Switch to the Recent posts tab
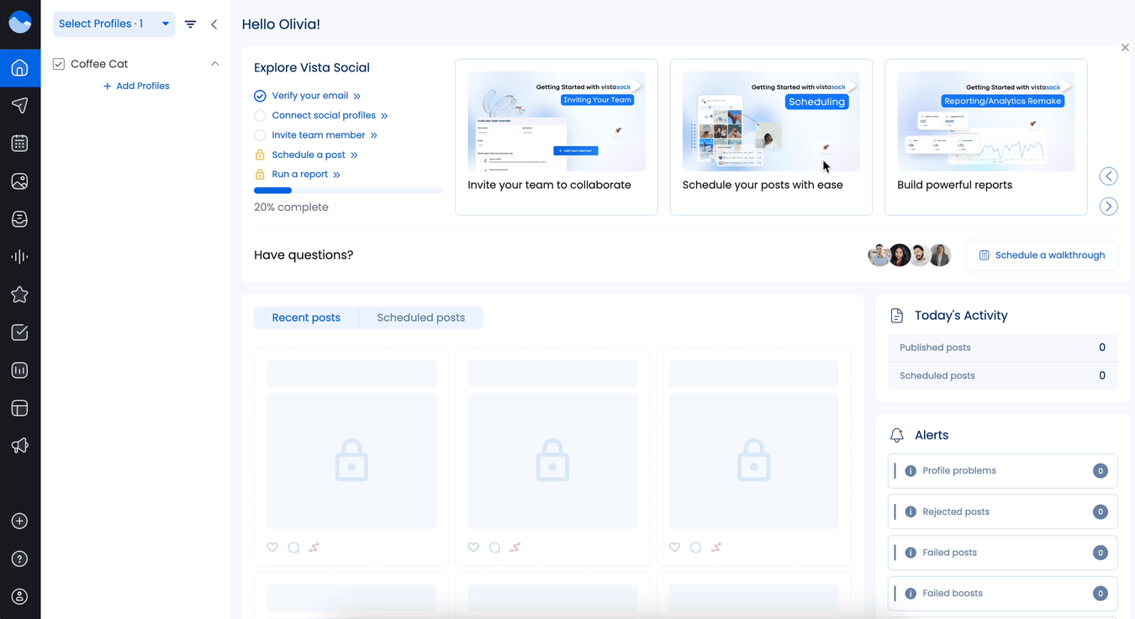The height and width of the screenshot is (619, 1135). (306, 317)
